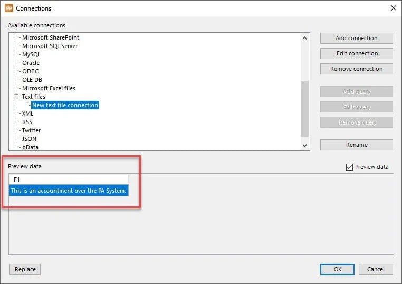Select the XML connection type
The width and height of the screenshot is (402, 284).
(x=27, y=113)
